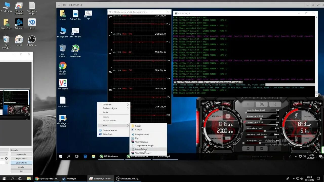Click Yayını Başlat button in OBS
This screenshot has height=182, width=324.
pos(21,154)
